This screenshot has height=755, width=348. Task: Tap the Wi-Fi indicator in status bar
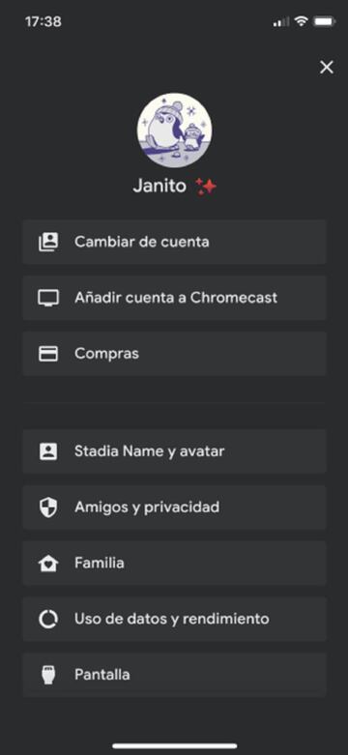[302, 21]
